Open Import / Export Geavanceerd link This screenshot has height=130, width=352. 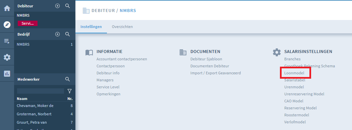click(216, 73)
